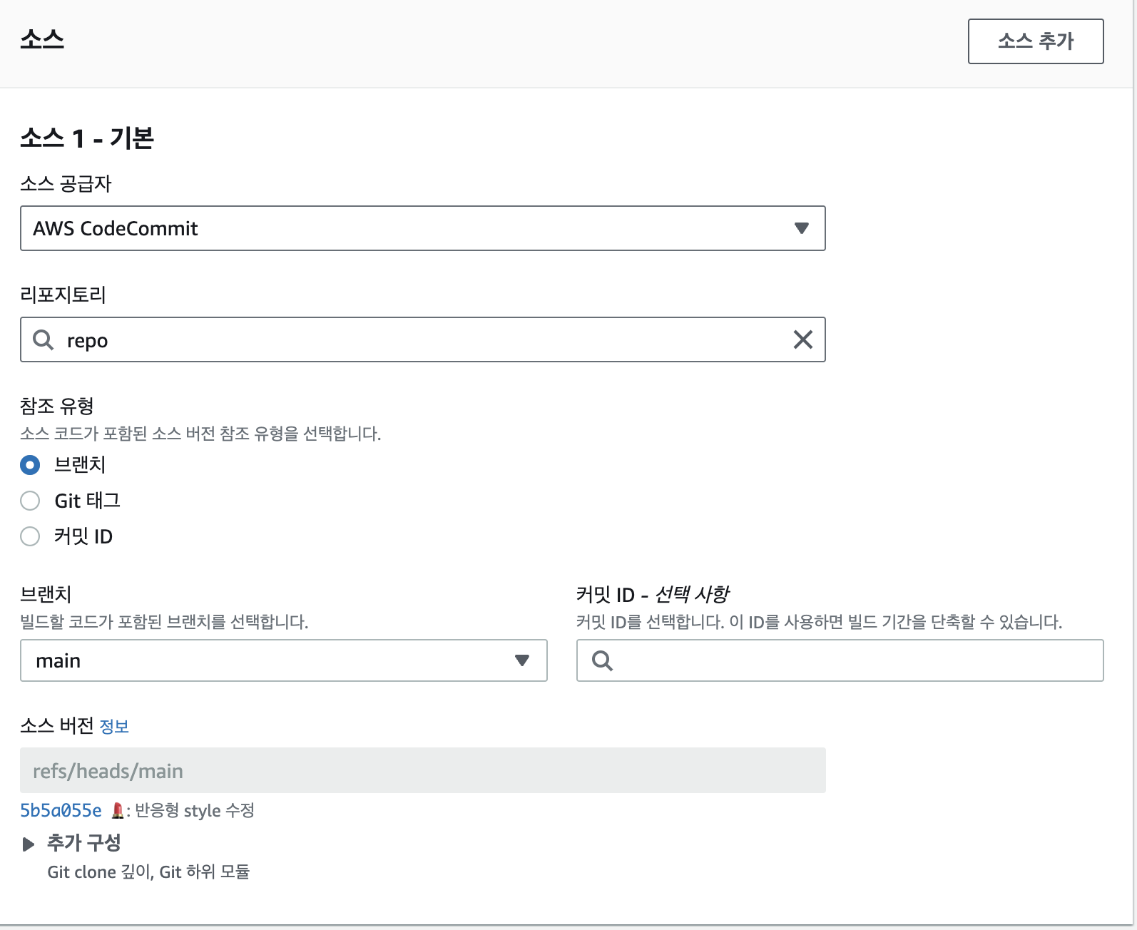
Task: Expand the 추가 구성 section triangle
Action: 29,844
